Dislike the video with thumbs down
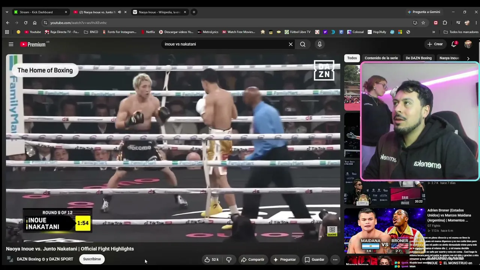 tap(229, 259)
